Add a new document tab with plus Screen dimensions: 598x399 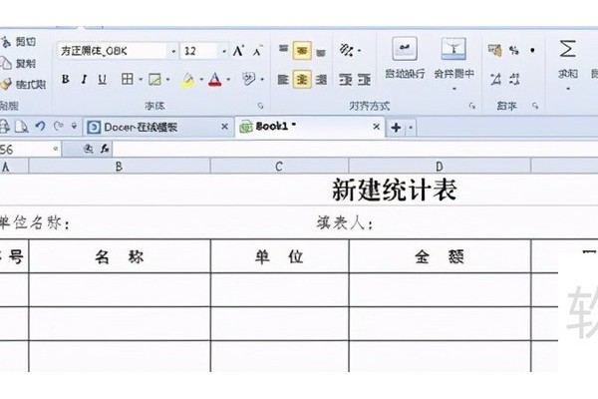point(396,127)
